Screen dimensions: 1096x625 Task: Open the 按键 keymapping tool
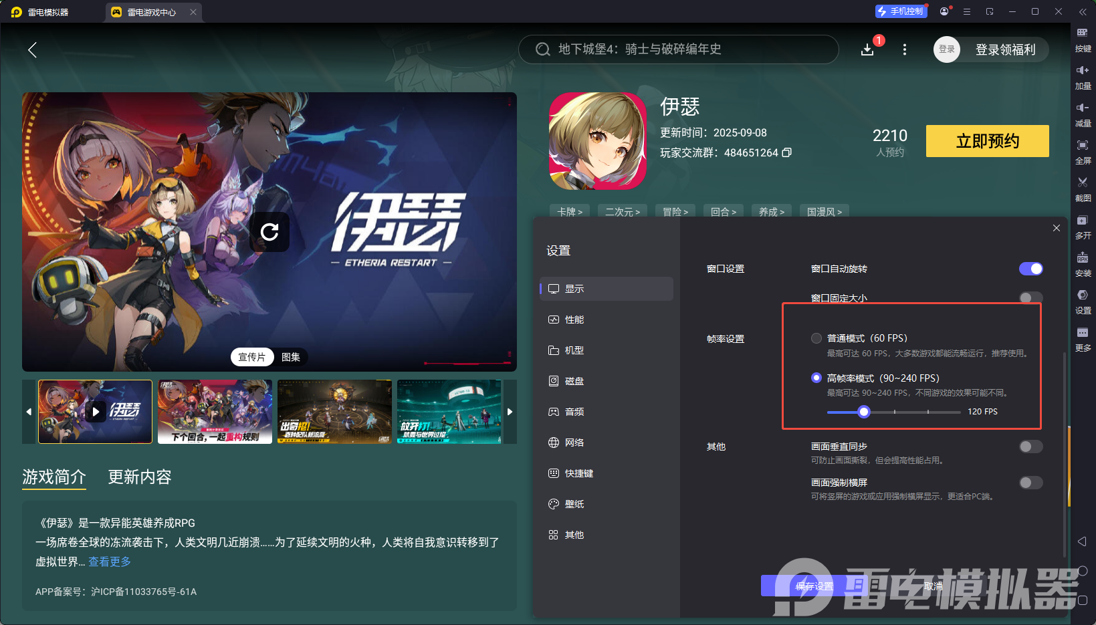point(1083,39)
